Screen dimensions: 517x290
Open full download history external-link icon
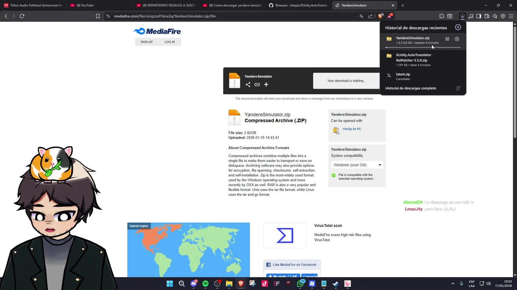click(458, 88)
